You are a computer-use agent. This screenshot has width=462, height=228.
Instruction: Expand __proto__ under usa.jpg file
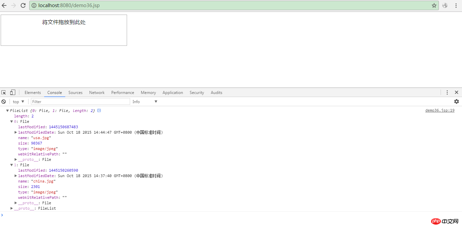(x=16, y=159)
